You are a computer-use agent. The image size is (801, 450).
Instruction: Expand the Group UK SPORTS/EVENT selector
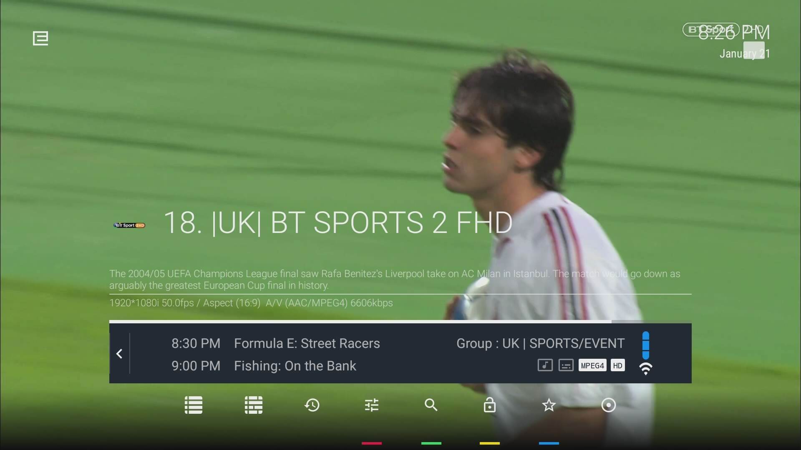click(x=540, y=344)
